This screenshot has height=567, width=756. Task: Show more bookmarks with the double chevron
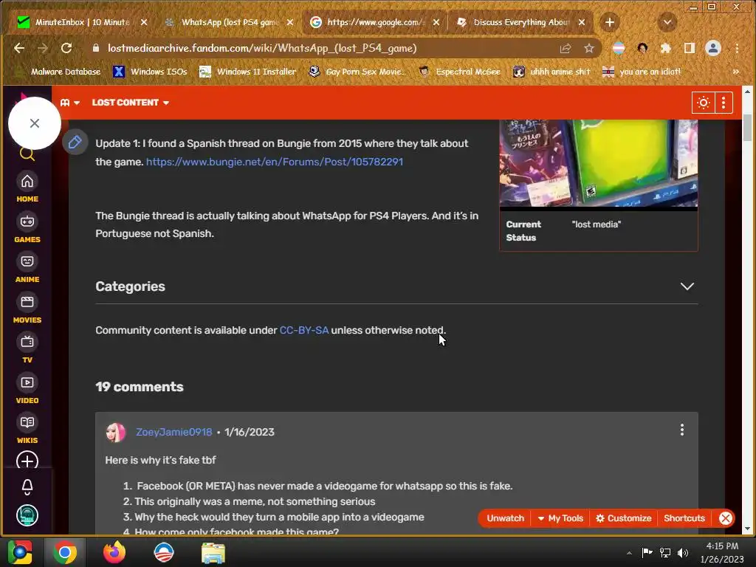point(736,72)
